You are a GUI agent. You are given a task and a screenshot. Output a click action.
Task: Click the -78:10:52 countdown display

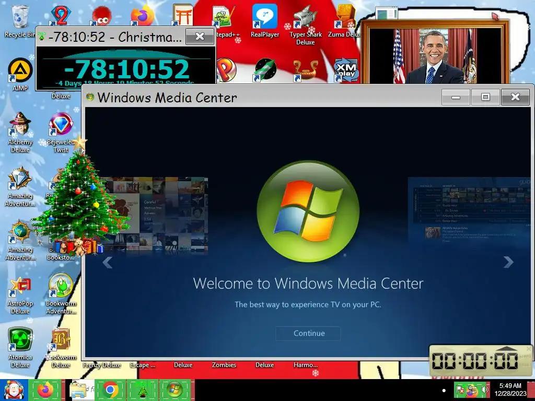126,69
